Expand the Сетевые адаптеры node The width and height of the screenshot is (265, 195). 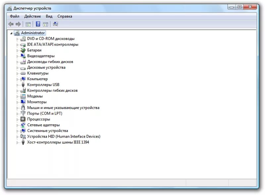pos(17,125)
